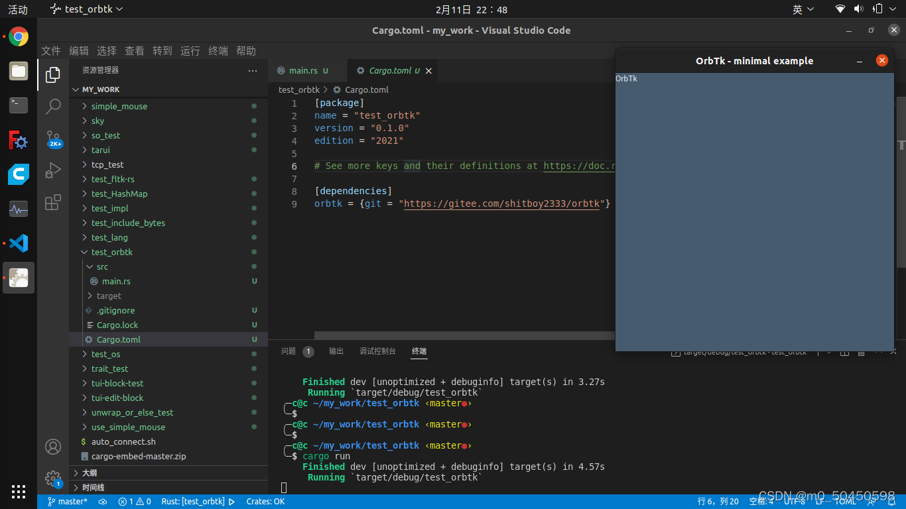Expand the test_fltk-rs folder
This screenshot has width=906, height=509.
click(x=84, y=180)
